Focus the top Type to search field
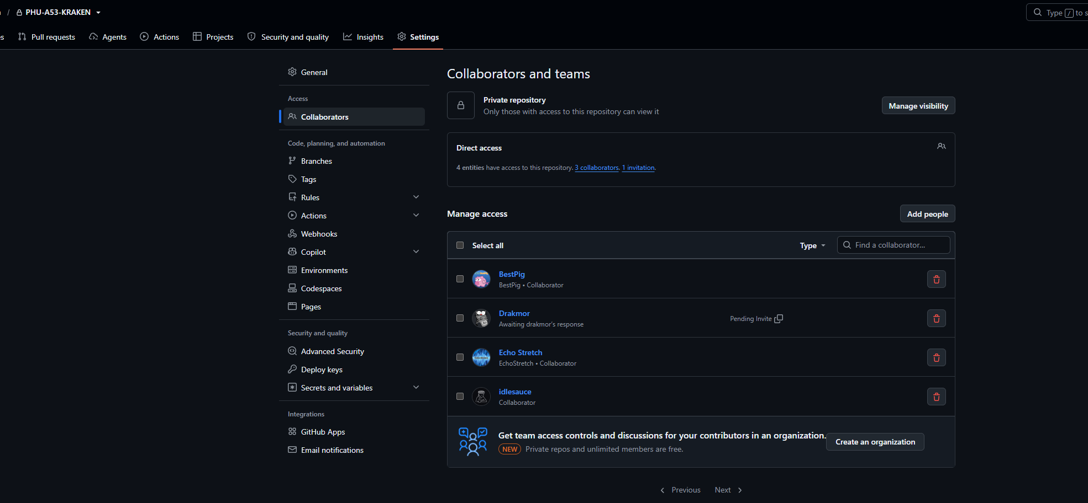Viewport: 1088px width, 503px height. click(x=1057, y=12)
